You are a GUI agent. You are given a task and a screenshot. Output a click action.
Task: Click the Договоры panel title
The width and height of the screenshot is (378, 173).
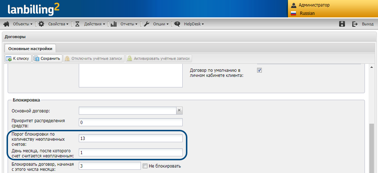click(15, 37)
